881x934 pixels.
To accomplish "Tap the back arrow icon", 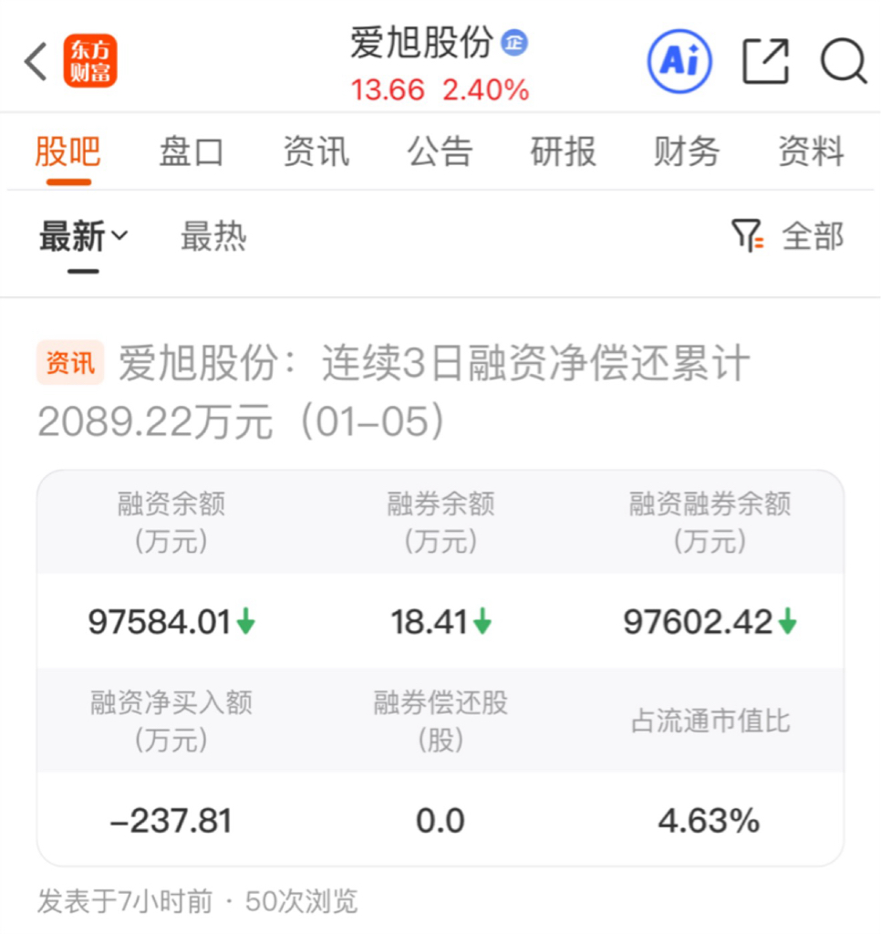I will 36,61.
